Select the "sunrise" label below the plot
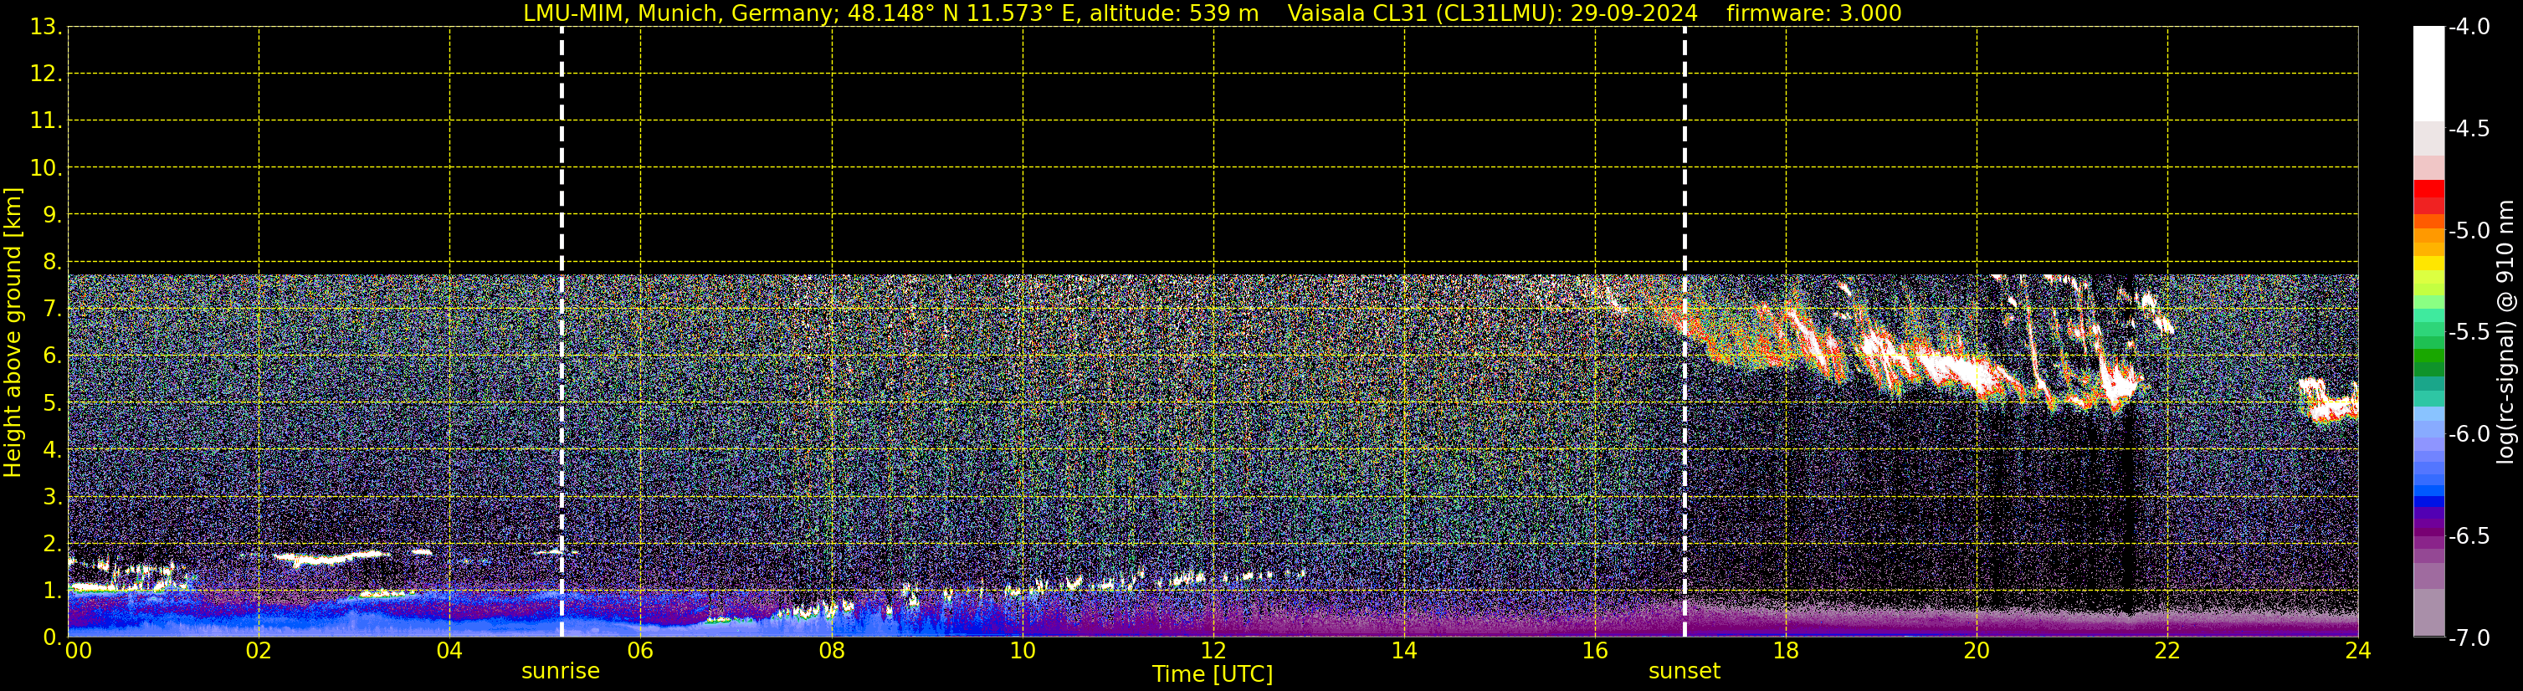 click(560, 672)
